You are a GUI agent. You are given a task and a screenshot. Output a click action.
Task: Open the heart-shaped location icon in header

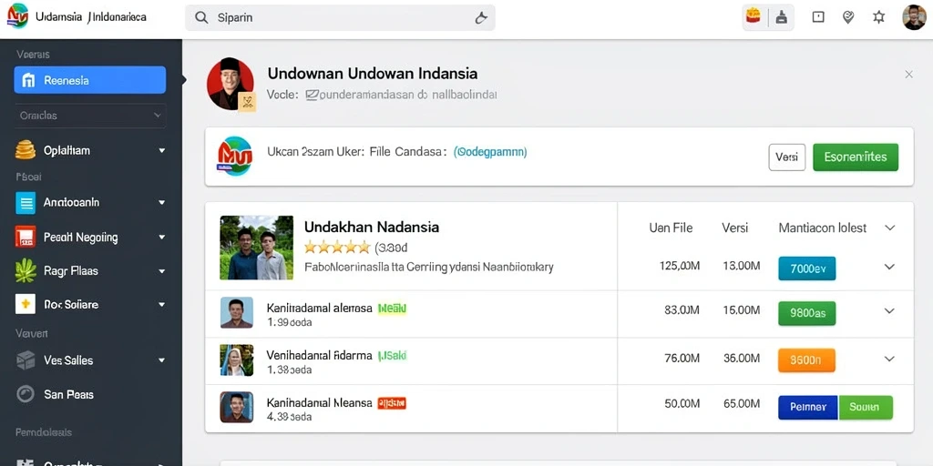click(848, 18)
